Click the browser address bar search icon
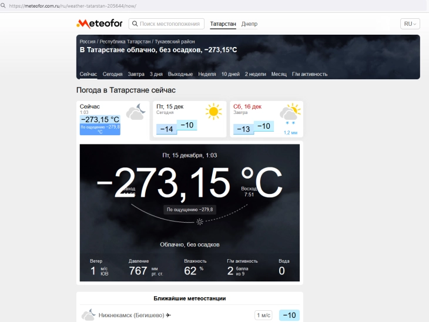 (3, 5)
